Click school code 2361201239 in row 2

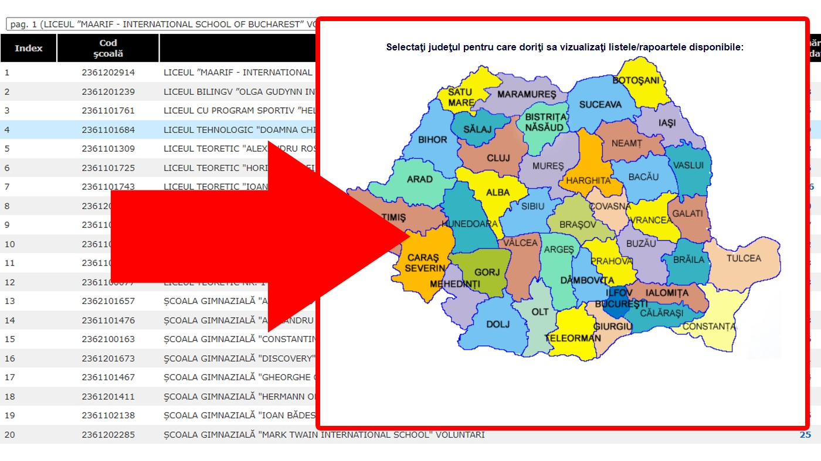(108, 91)
